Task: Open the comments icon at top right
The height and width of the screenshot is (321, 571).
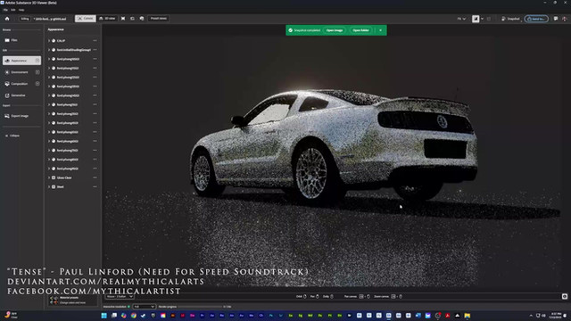Action: coord(556,19)
